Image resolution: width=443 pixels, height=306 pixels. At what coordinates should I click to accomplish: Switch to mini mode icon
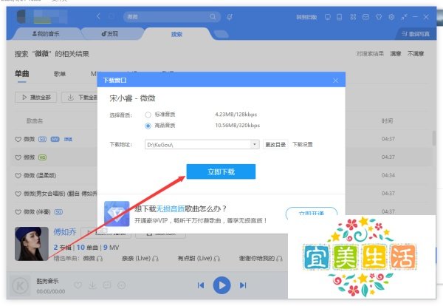pos(404,17)
